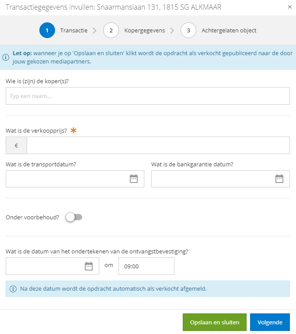Screen dimensions: 296x334
Task: Go to the Kopergegevens step label
Action: 144,31
